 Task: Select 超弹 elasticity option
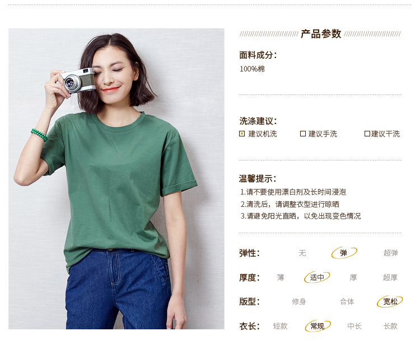click(390, 253)
